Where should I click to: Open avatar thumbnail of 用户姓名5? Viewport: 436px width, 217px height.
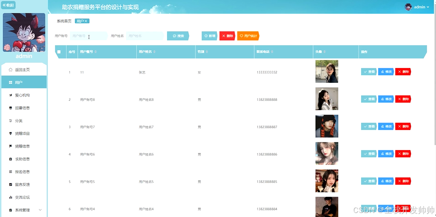[x=327, y=181]
